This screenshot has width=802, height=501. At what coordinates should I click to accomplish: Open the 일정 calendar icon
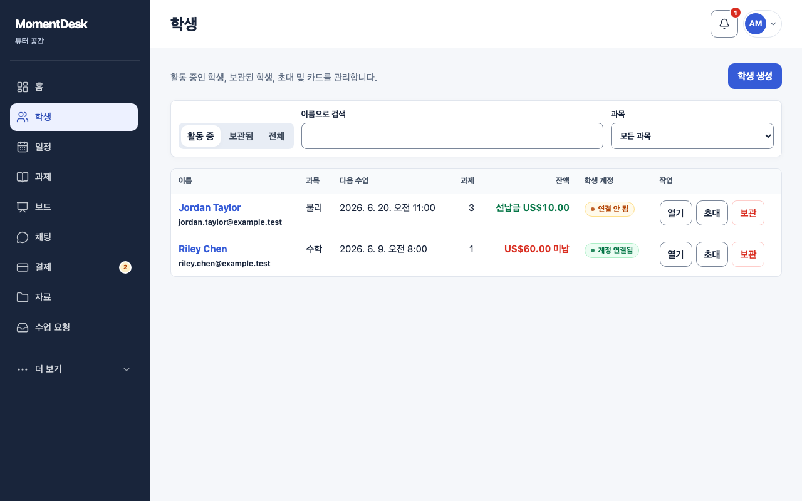pyautogui.click(x=23, y=147)
